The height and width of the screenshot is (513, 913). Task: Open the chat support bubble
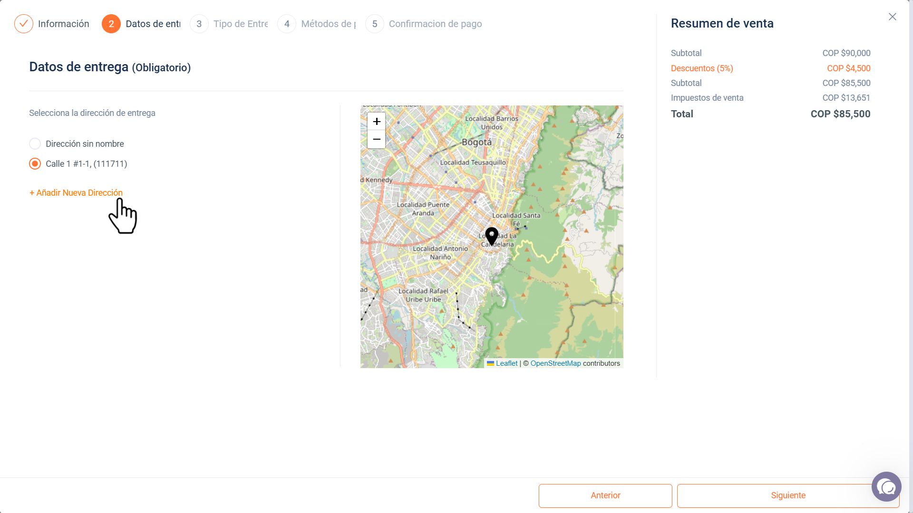point(886,487)
